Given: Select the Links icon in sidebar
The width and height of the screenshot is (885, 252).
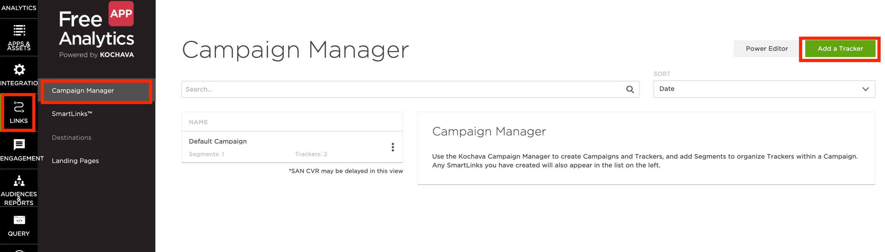Looking at the screenshot, I should (19, 112).
